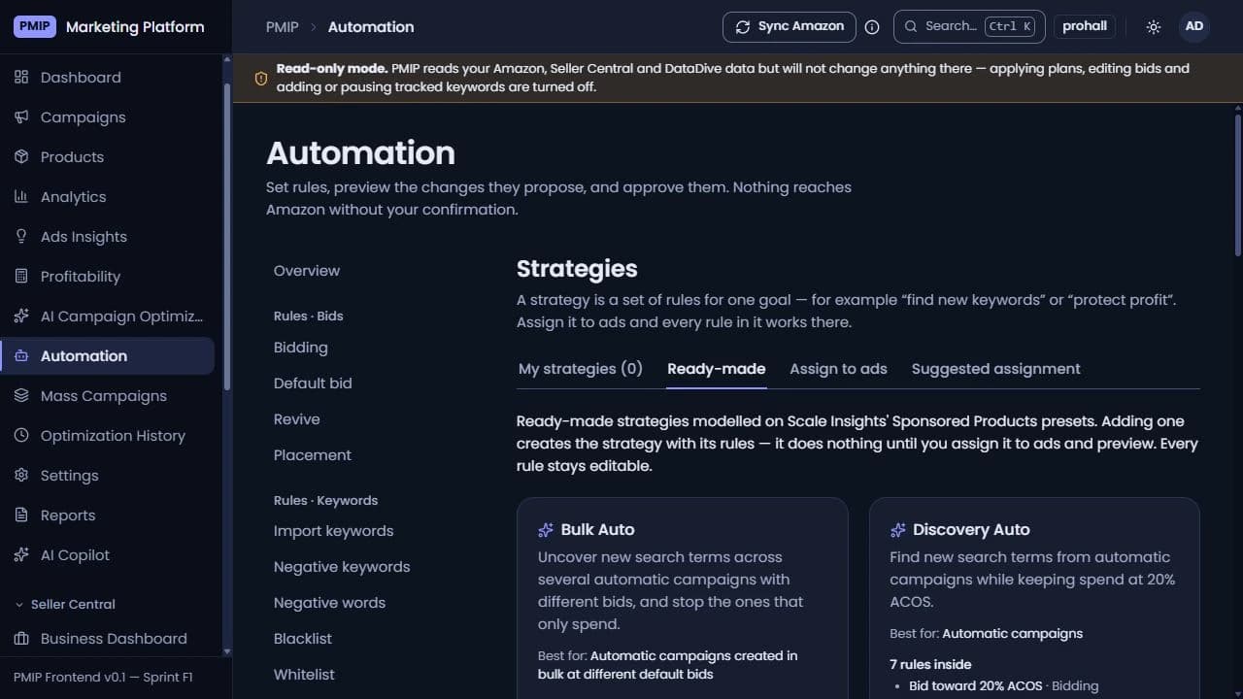Open Import keywords rules
This screenshot has width=1243, height=699.
(333, 531)
